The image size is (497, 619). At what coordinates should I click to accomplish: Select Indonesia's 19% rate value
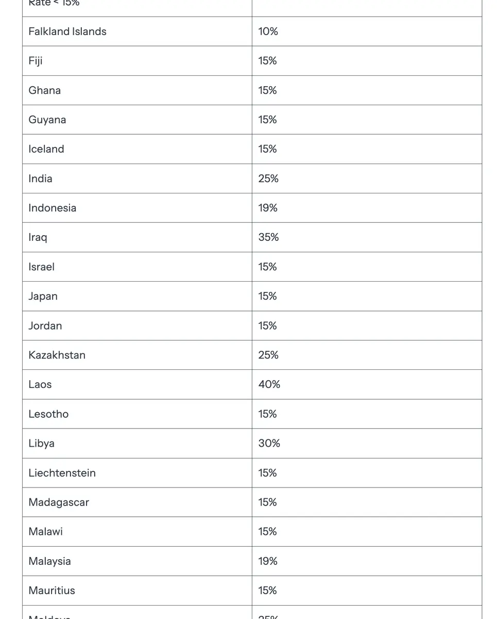[x=268, y=208]
